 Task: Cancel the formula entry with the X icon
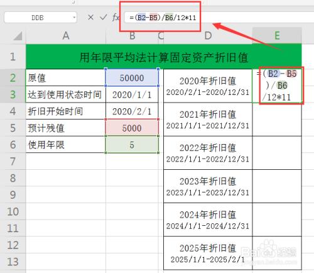tap(90, 17)
